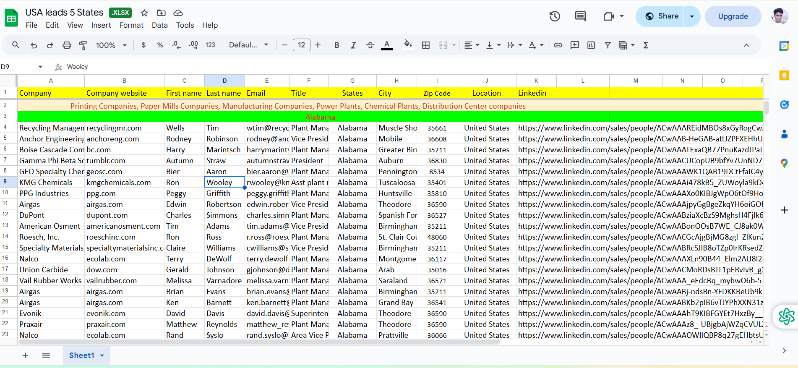Format as currency with dollar icon
798x368 pixels.
click(x=143, y=45)
